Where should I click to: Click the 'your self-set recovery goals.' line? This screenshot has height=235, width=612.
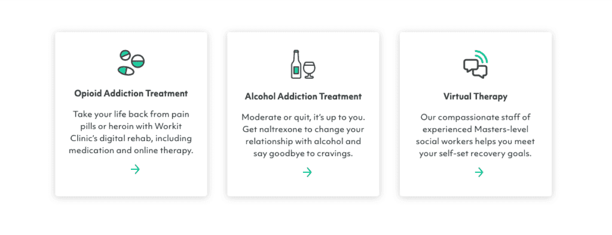pyautogui.click(x=475, y=154)
